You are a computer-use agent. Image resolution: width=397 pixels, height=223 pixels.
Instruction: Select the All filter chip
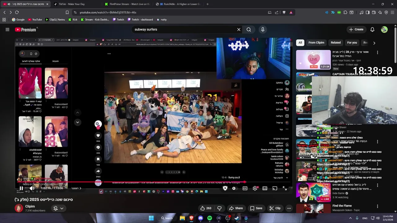click(x=300, y=42)
